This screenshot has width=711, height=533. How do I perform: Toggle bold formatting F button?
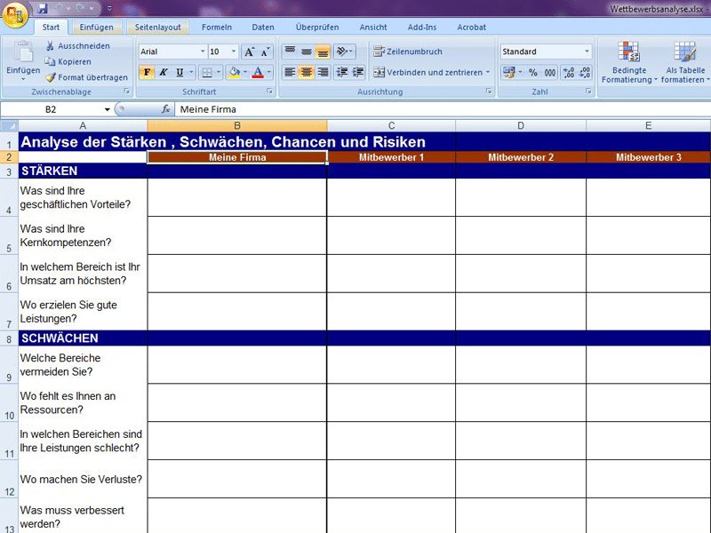coord(147,72)
